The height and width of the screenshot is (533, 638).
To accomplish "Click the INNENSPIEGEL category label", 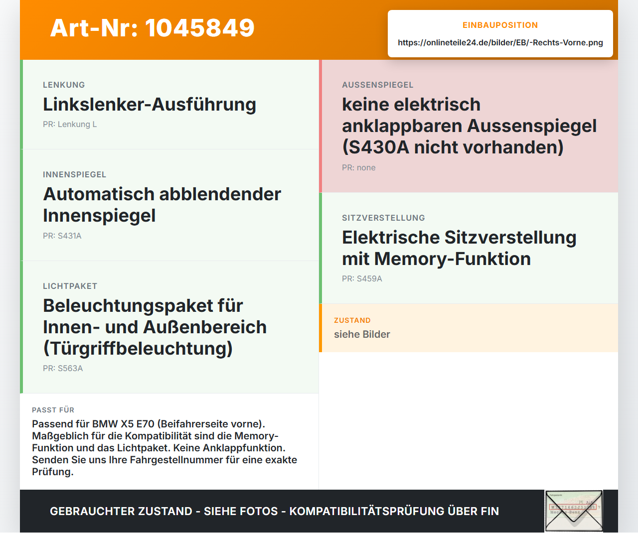I will pyautogui.click(x=74, y=174).
